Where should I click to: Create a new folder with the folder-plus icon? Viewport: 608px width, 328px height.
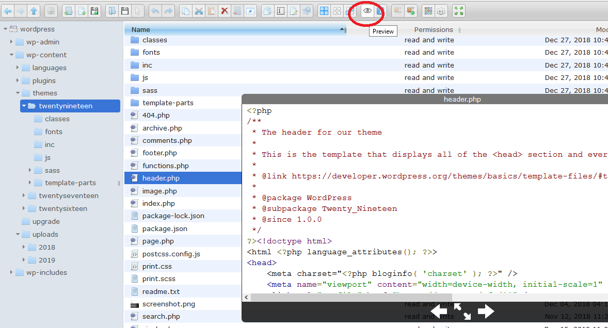68,11
